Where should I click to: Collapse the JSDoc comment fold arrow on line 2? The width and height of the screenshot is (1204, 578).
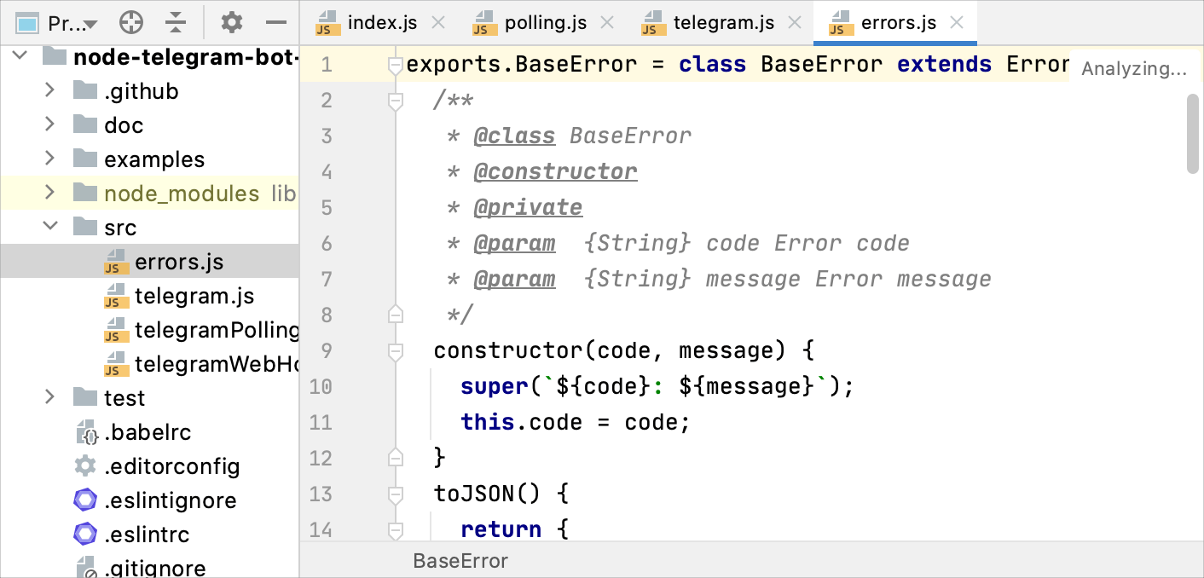(x=394, y=100)
